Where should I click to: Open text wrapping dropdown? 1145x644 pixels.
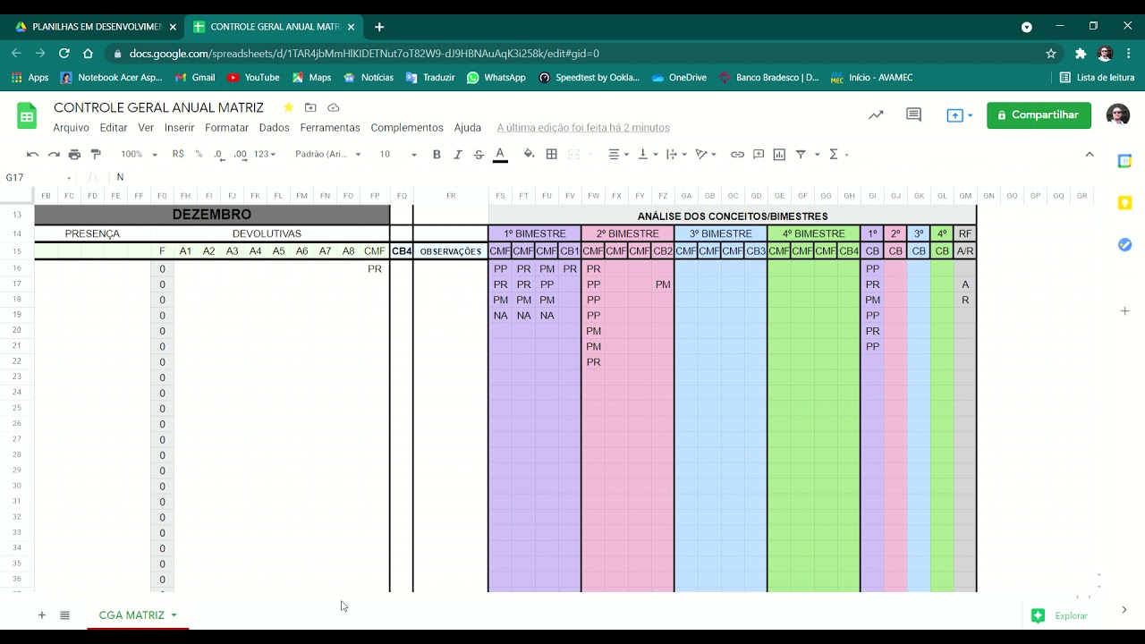[x=675, y=155]
